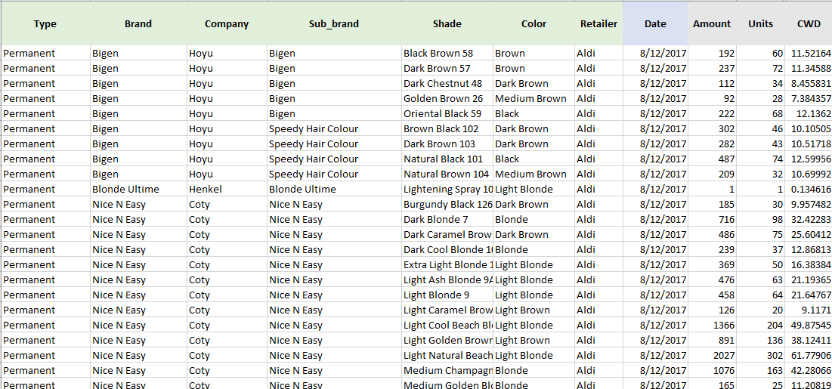The image size is (832, 389).
Task: Click the Units value 98
Action: click(x=760, y=220)
